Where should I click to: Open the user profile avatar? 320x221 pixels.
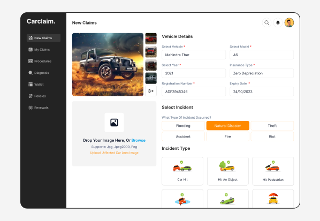pos(289,22)
